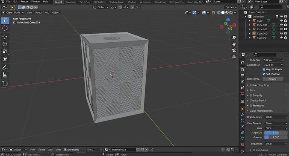The width and height of the screenshot is (289, 156).
Task: Click the Z axis on navigation gizmo
Action: (x=228, y=20)
